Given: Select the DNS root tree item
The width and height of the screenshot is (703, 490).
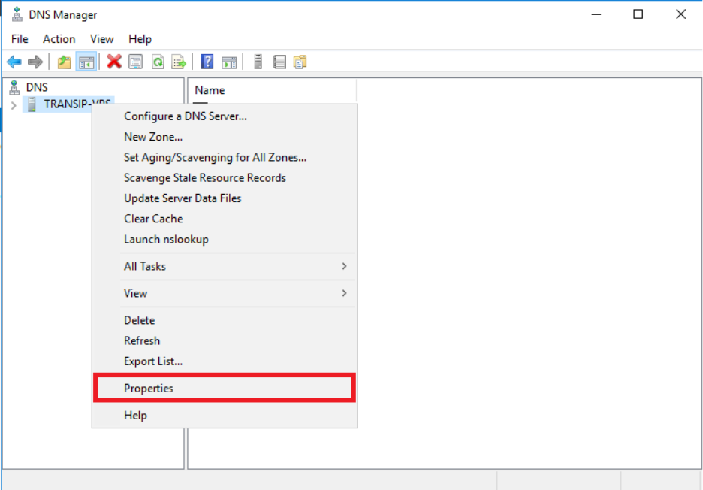Looking at the screenshot, I should (36, 87).
